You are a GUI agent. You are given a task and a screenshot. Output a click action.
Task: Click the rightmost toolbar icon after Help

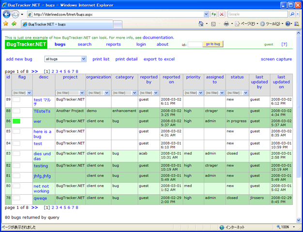(297, 24)
